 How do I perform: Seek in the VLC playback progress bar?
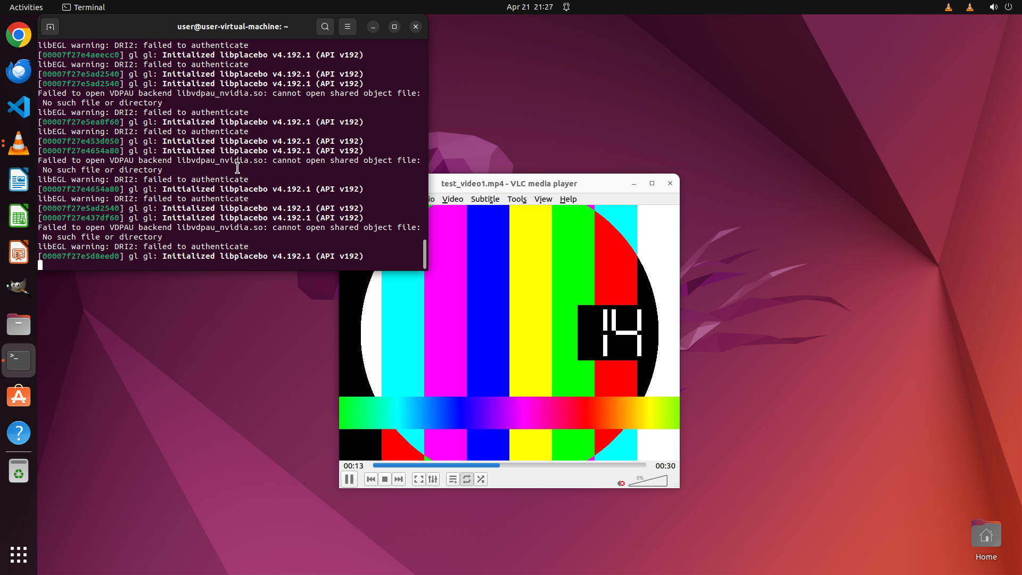(509, 465)
